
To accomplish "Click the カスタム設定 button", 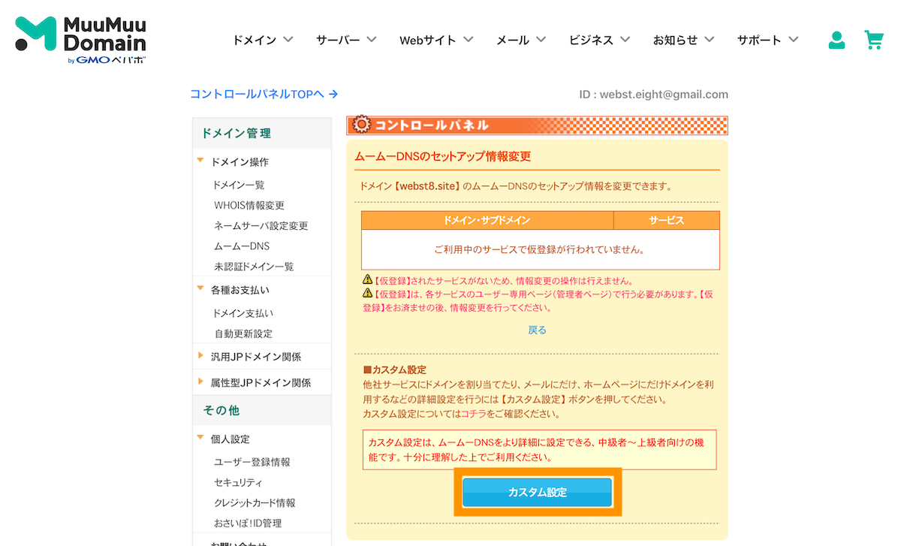I will pos(538,493).
